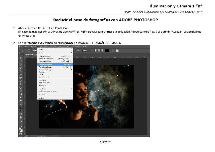Toggle left text alignment
Image resolution: width=215 pixels, height=152 pixels.
click(96, 50)
